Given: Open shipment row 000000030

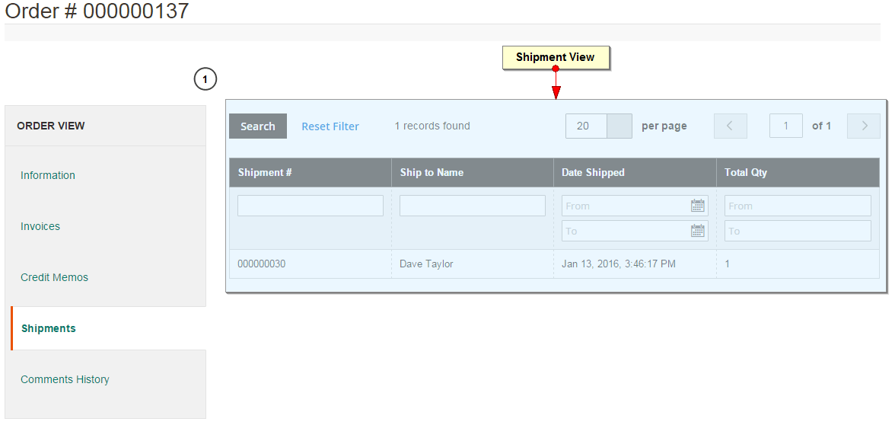Looking at the screenshot, I should pos(262,264).
